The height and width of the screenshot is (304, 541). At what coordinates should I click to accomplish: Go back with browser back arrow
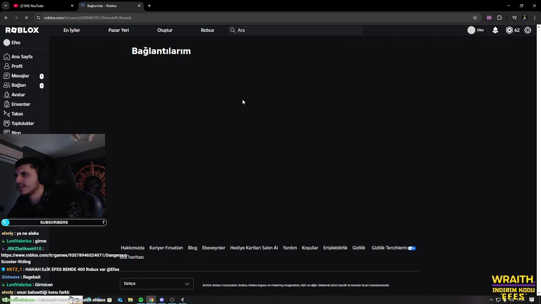pos(6,18)
